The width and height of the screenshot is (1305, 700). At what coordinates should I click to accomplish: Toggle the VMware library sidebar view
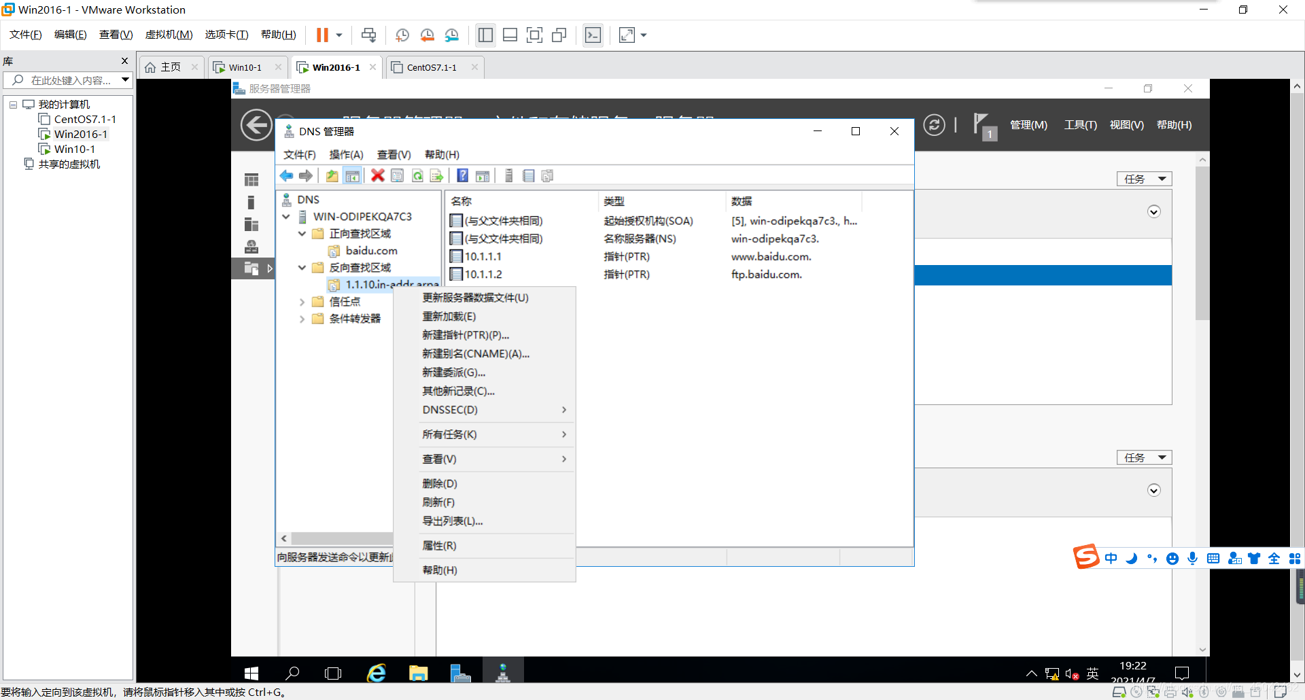pos(485,35)
